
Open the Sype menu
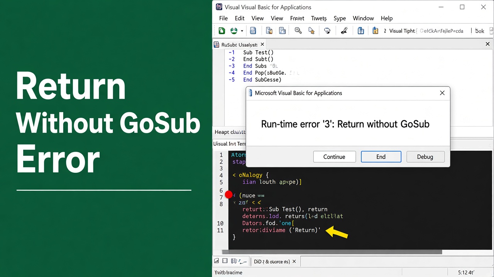coord(340,18)
